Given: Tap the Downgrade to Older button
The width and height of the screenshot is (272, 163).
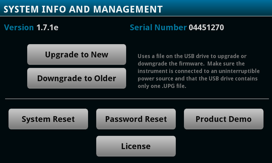Looking at the screenshot, I should [76, 78].
